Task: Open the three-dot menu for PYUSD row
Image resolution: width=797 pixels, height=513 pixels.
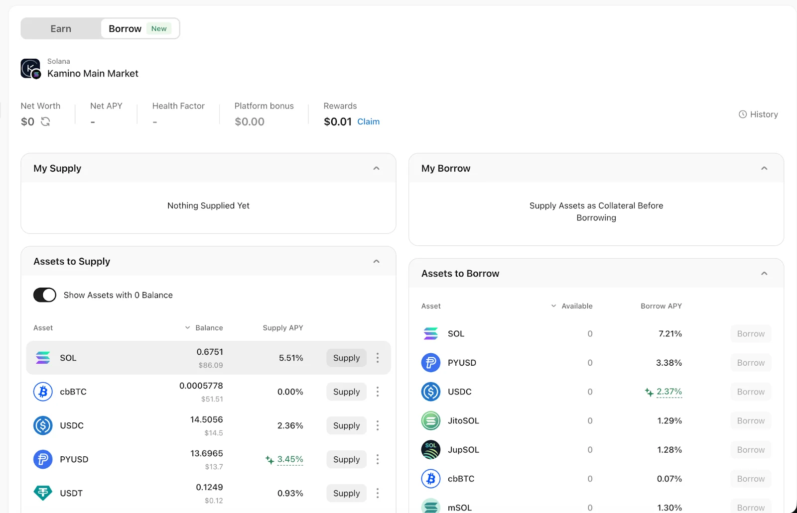Action: [x=378, y=459]
